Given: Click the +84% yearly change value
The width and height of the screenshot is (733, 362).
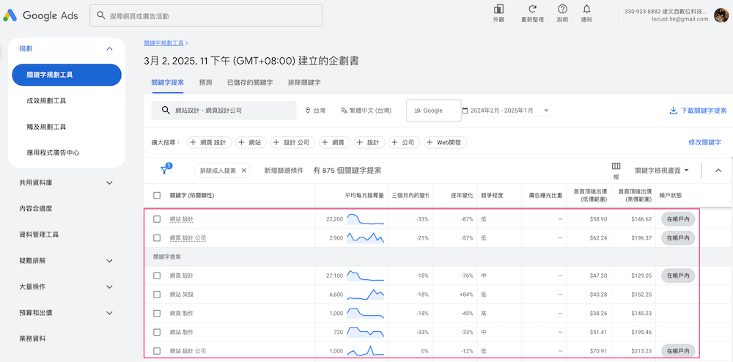Looking at the screenshot, I should [466, 295].
